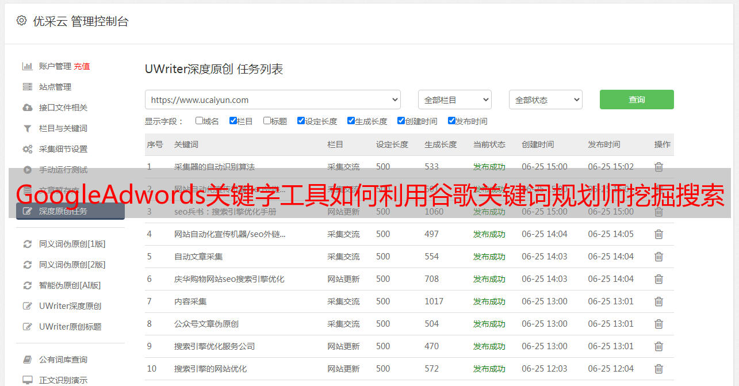Click keyword 搜索引擎优化服务公司
The width and height of the screenshot is (739, 386).
(x=215, y=346)
